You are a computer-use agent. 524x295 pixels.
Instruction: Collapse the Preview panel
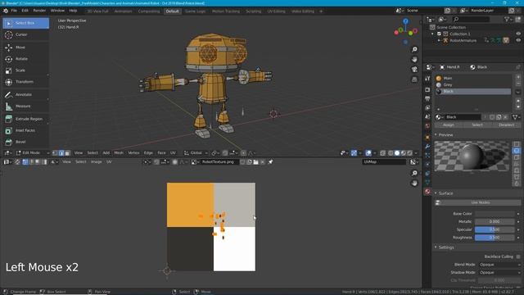coord(436,134)
